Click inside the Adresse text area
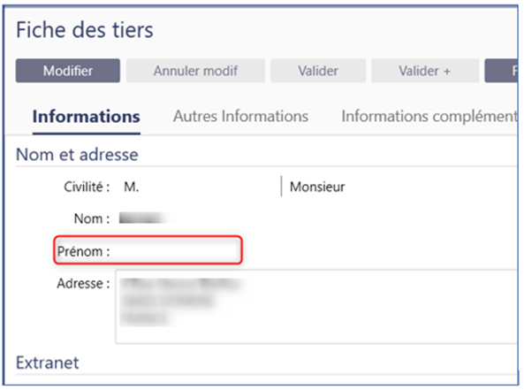524x390 pixels. click(316, 306)
